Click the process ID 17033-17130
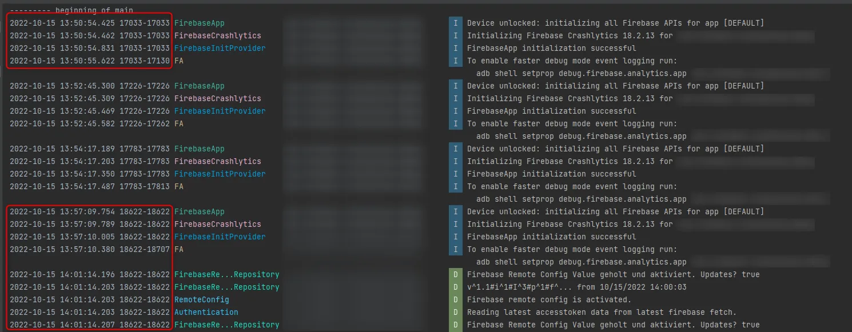Image resolution: width=852 pixels, height=332 pixels. click(x=145, y=61)
